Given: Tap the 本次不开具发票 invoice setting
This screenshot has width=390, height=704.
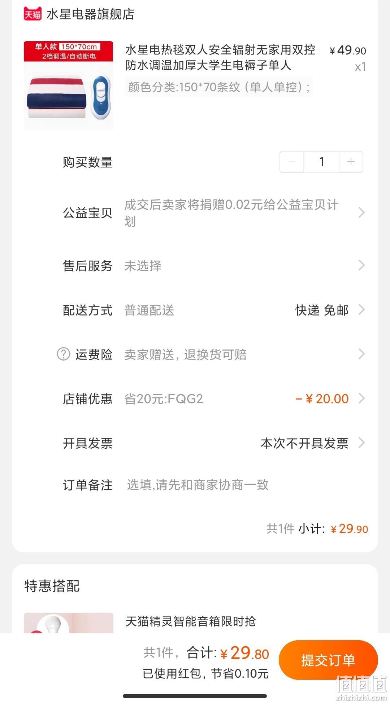Looking at the screenshot, I should pos(304,443).
